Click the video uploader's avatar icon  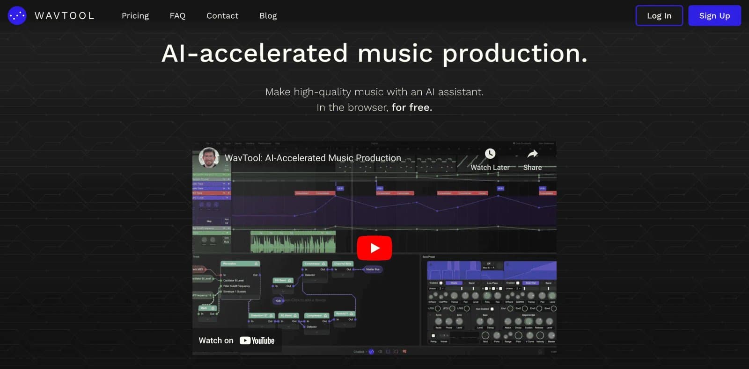tap(209, 158)
